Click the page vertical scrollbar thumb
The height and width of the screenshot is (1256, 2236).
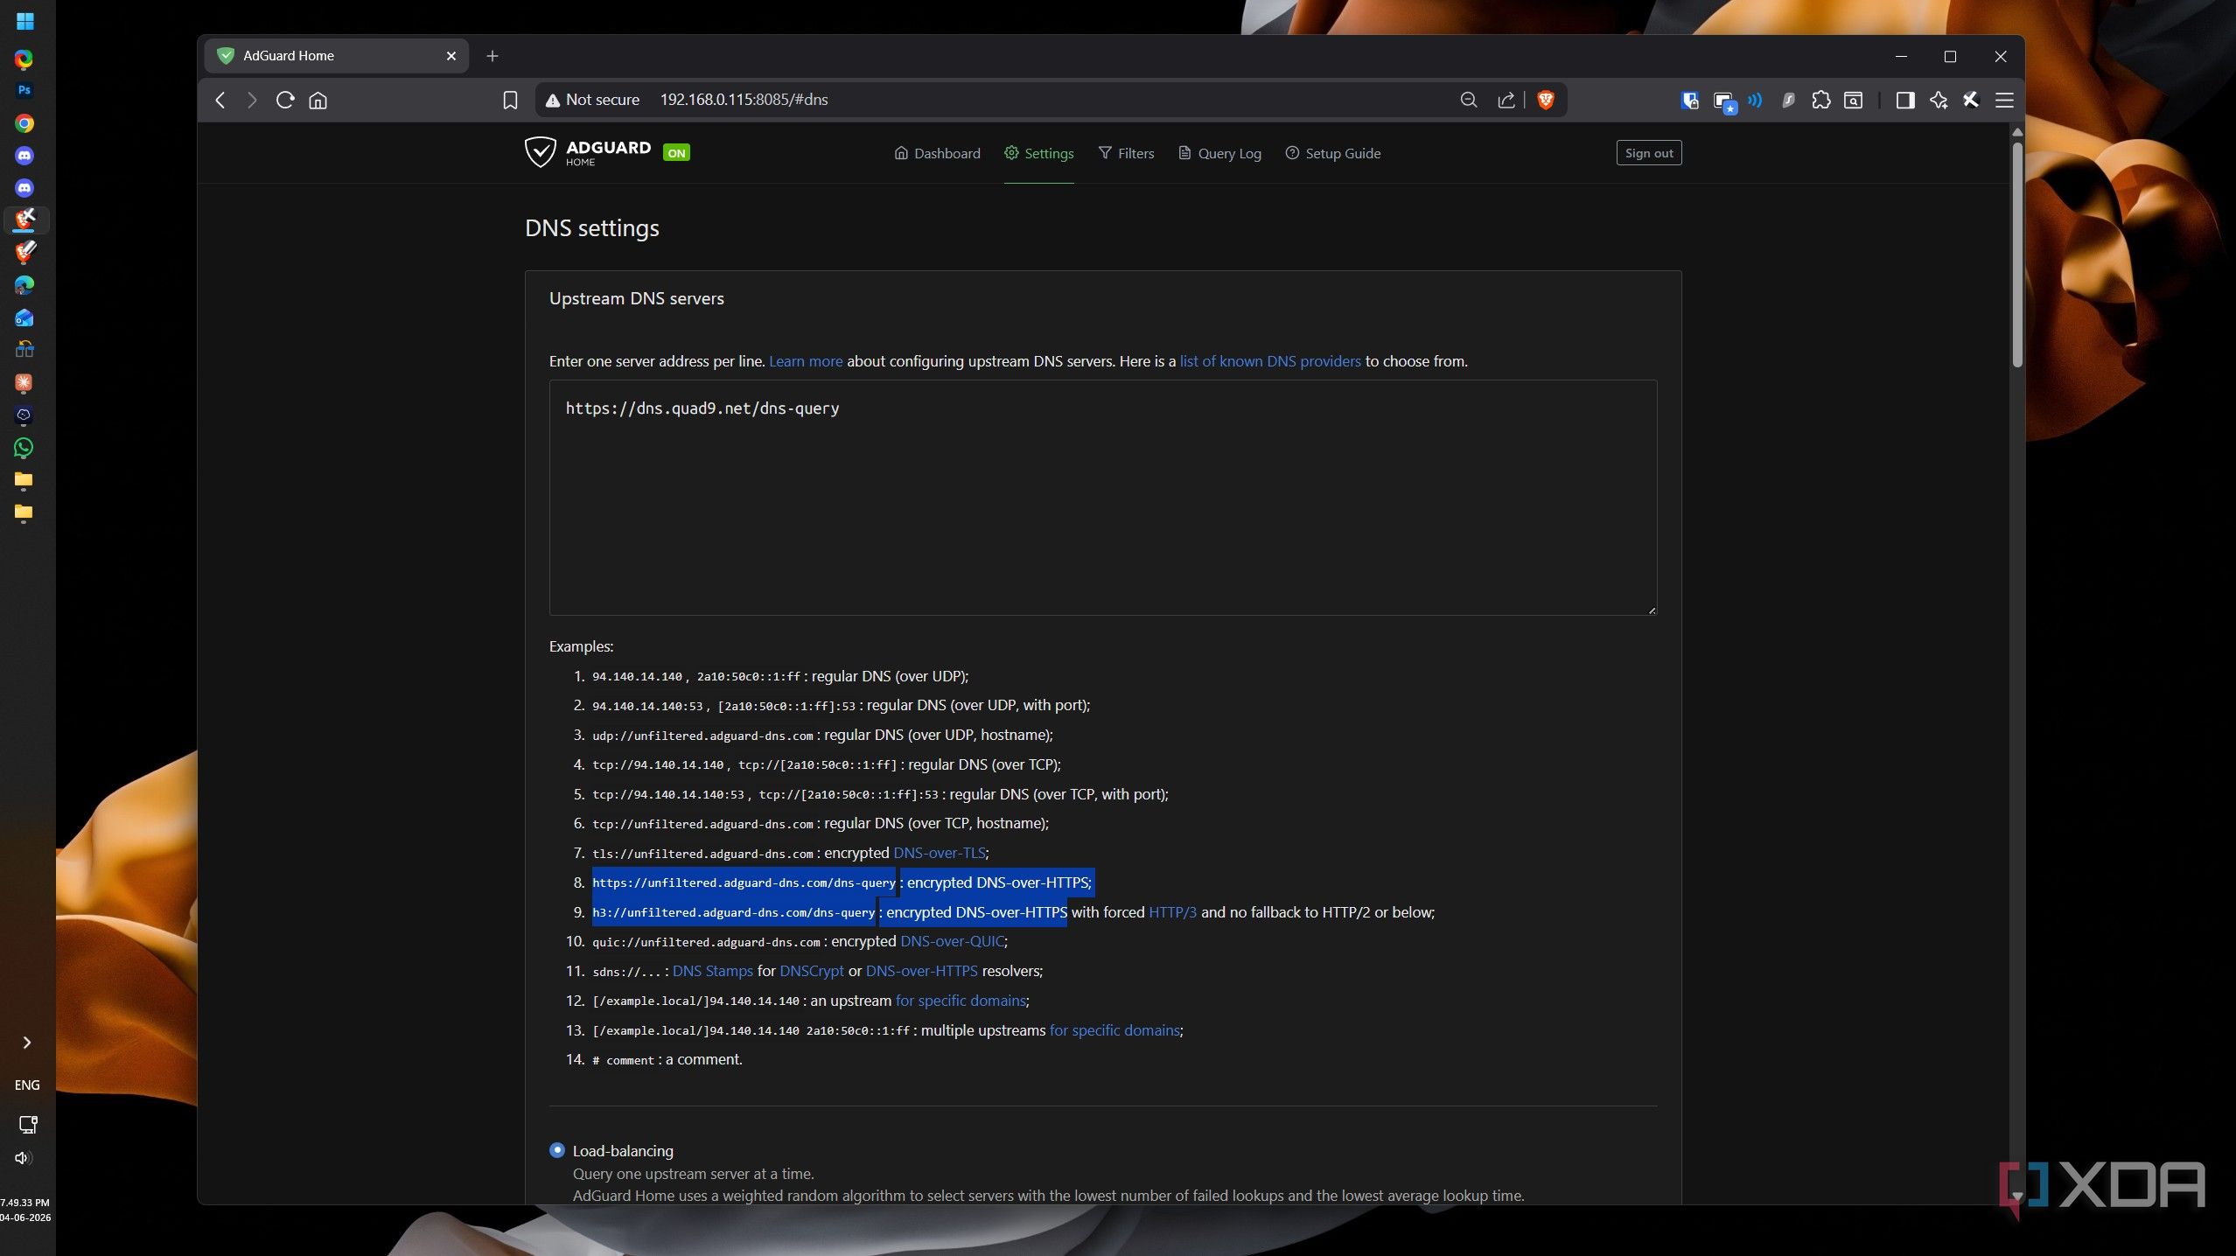tap(2016, 254)
